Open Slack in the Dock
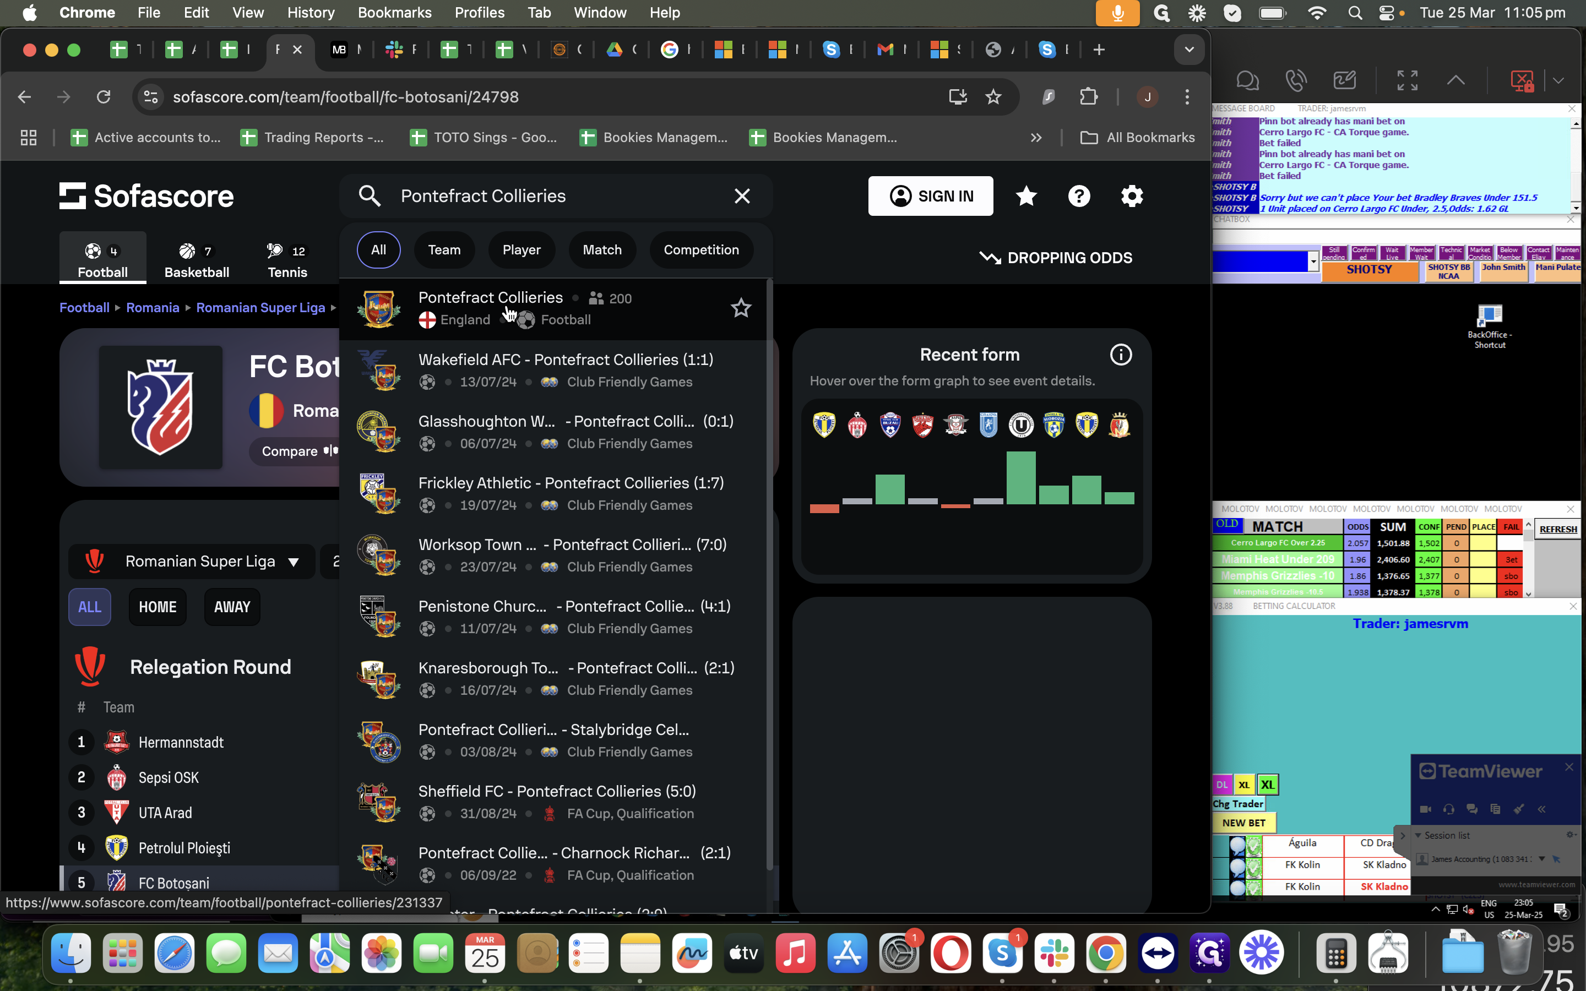This screenshot has width=1586, height=991. 1054,953
